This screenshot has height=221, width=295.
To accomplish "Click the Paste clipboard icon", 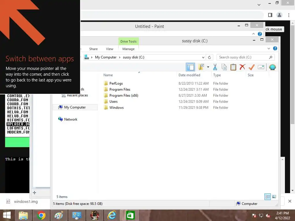I will (233, 67).
